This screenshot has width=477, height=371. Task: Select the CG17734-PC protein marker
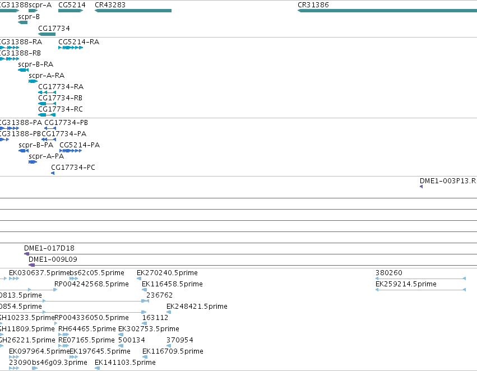53,173
